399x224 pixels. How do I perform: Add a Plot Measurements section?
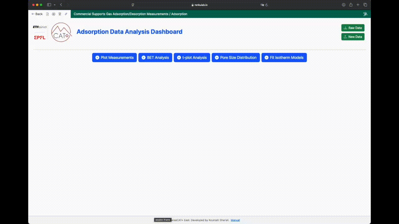click(x=114, y=58)
